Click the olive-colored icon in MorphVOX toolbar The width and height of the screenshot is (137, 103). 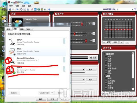point(42,9)
